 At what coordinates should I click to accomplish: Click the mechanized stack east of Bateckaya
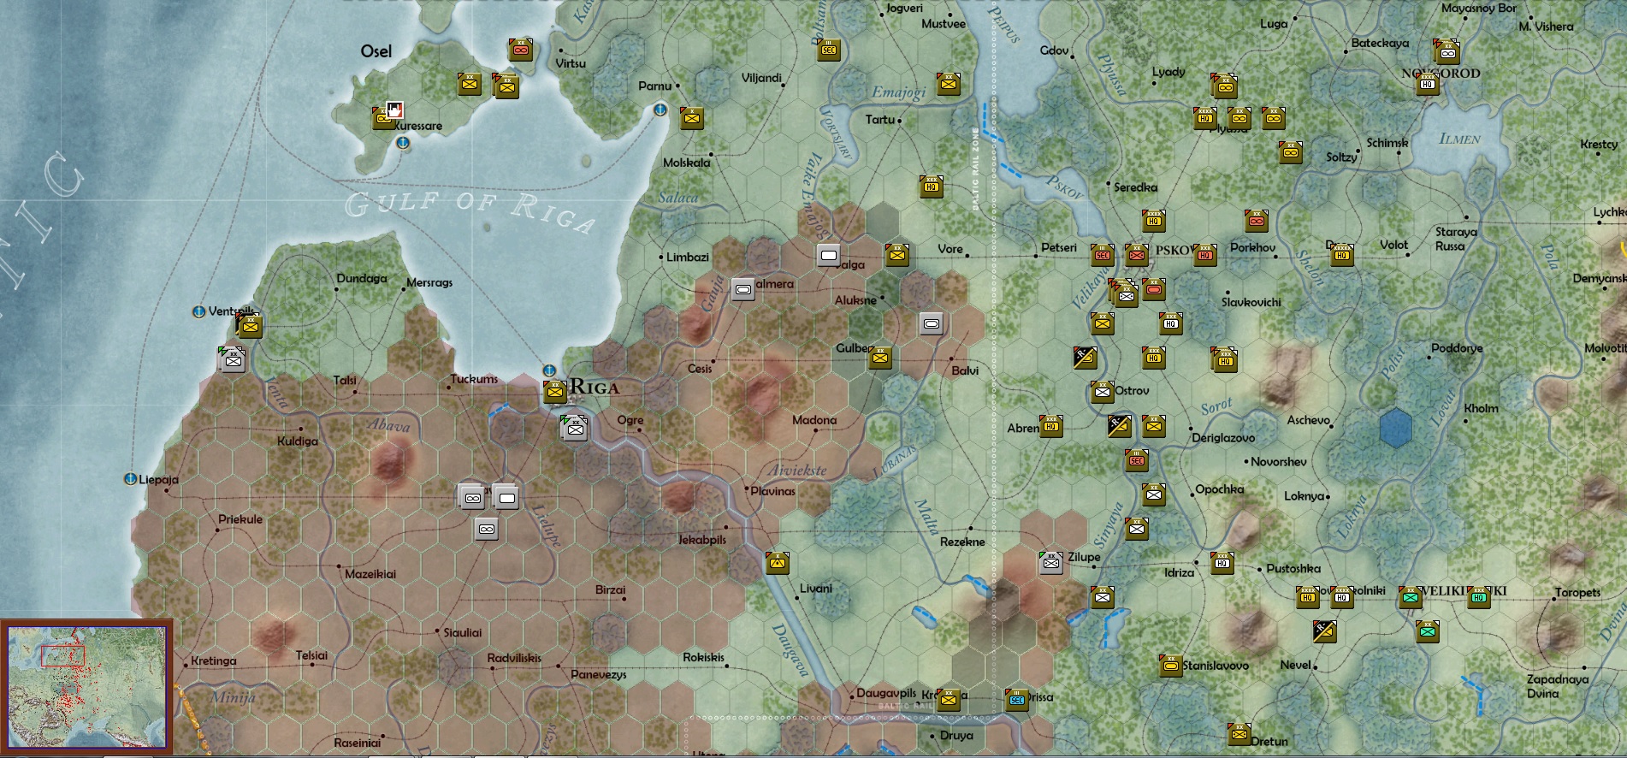point(1447,51)
